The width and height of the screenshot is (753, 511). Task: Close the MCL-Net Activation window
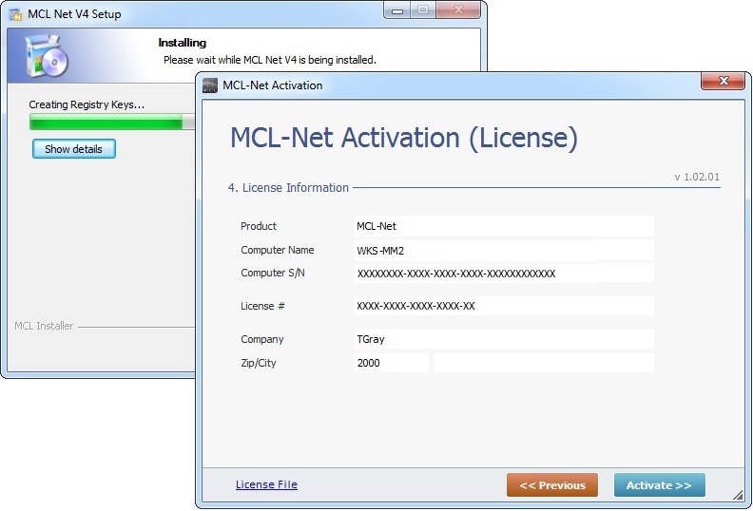pos(724,81)
